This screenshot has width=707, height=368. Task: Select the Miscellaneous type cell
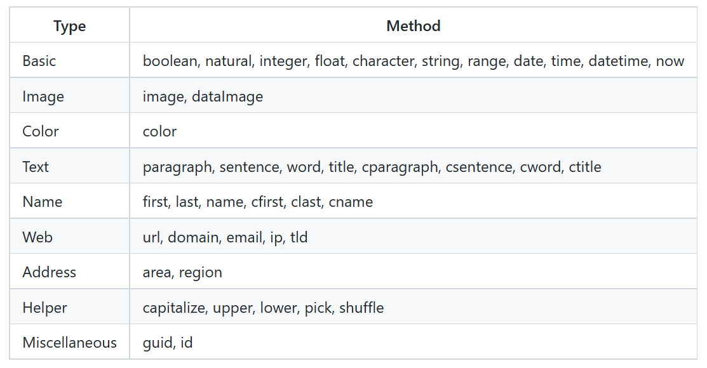point(69,342)
